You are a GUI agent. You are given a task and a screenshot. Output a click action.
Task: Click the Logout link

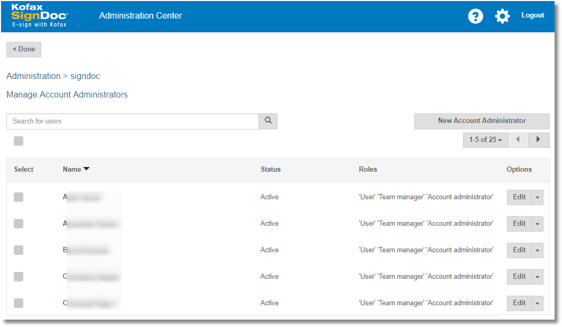(532, 15)
